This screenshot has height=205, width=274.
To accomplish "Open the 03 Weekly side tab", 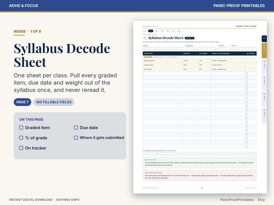I will (264, 83).
